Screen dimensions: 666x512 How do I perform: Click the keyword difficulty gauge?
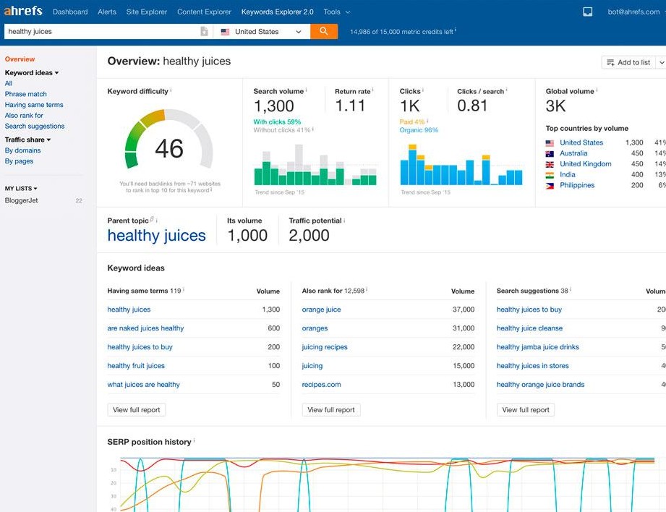[x=169, y=142]
